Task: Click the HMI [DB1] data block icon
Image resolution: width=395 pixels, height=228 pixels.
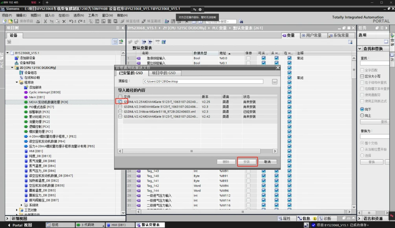Action: 26,151
